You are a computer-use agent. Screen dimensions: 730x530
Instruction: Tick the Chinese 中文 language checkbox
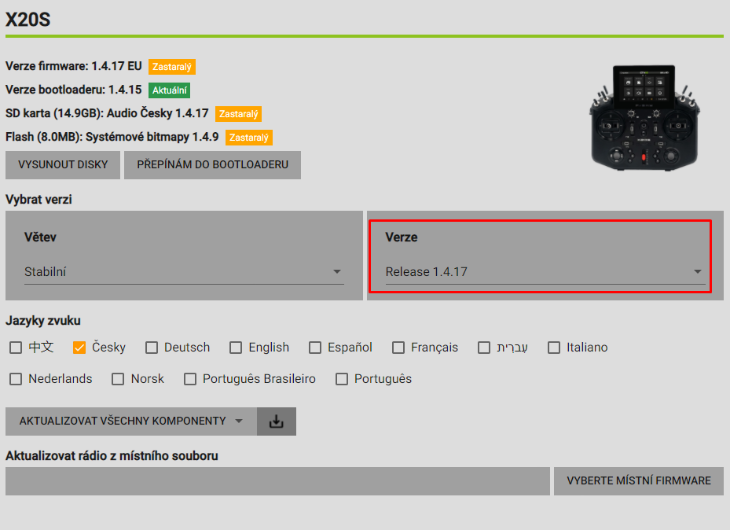(x=16, y=348)
